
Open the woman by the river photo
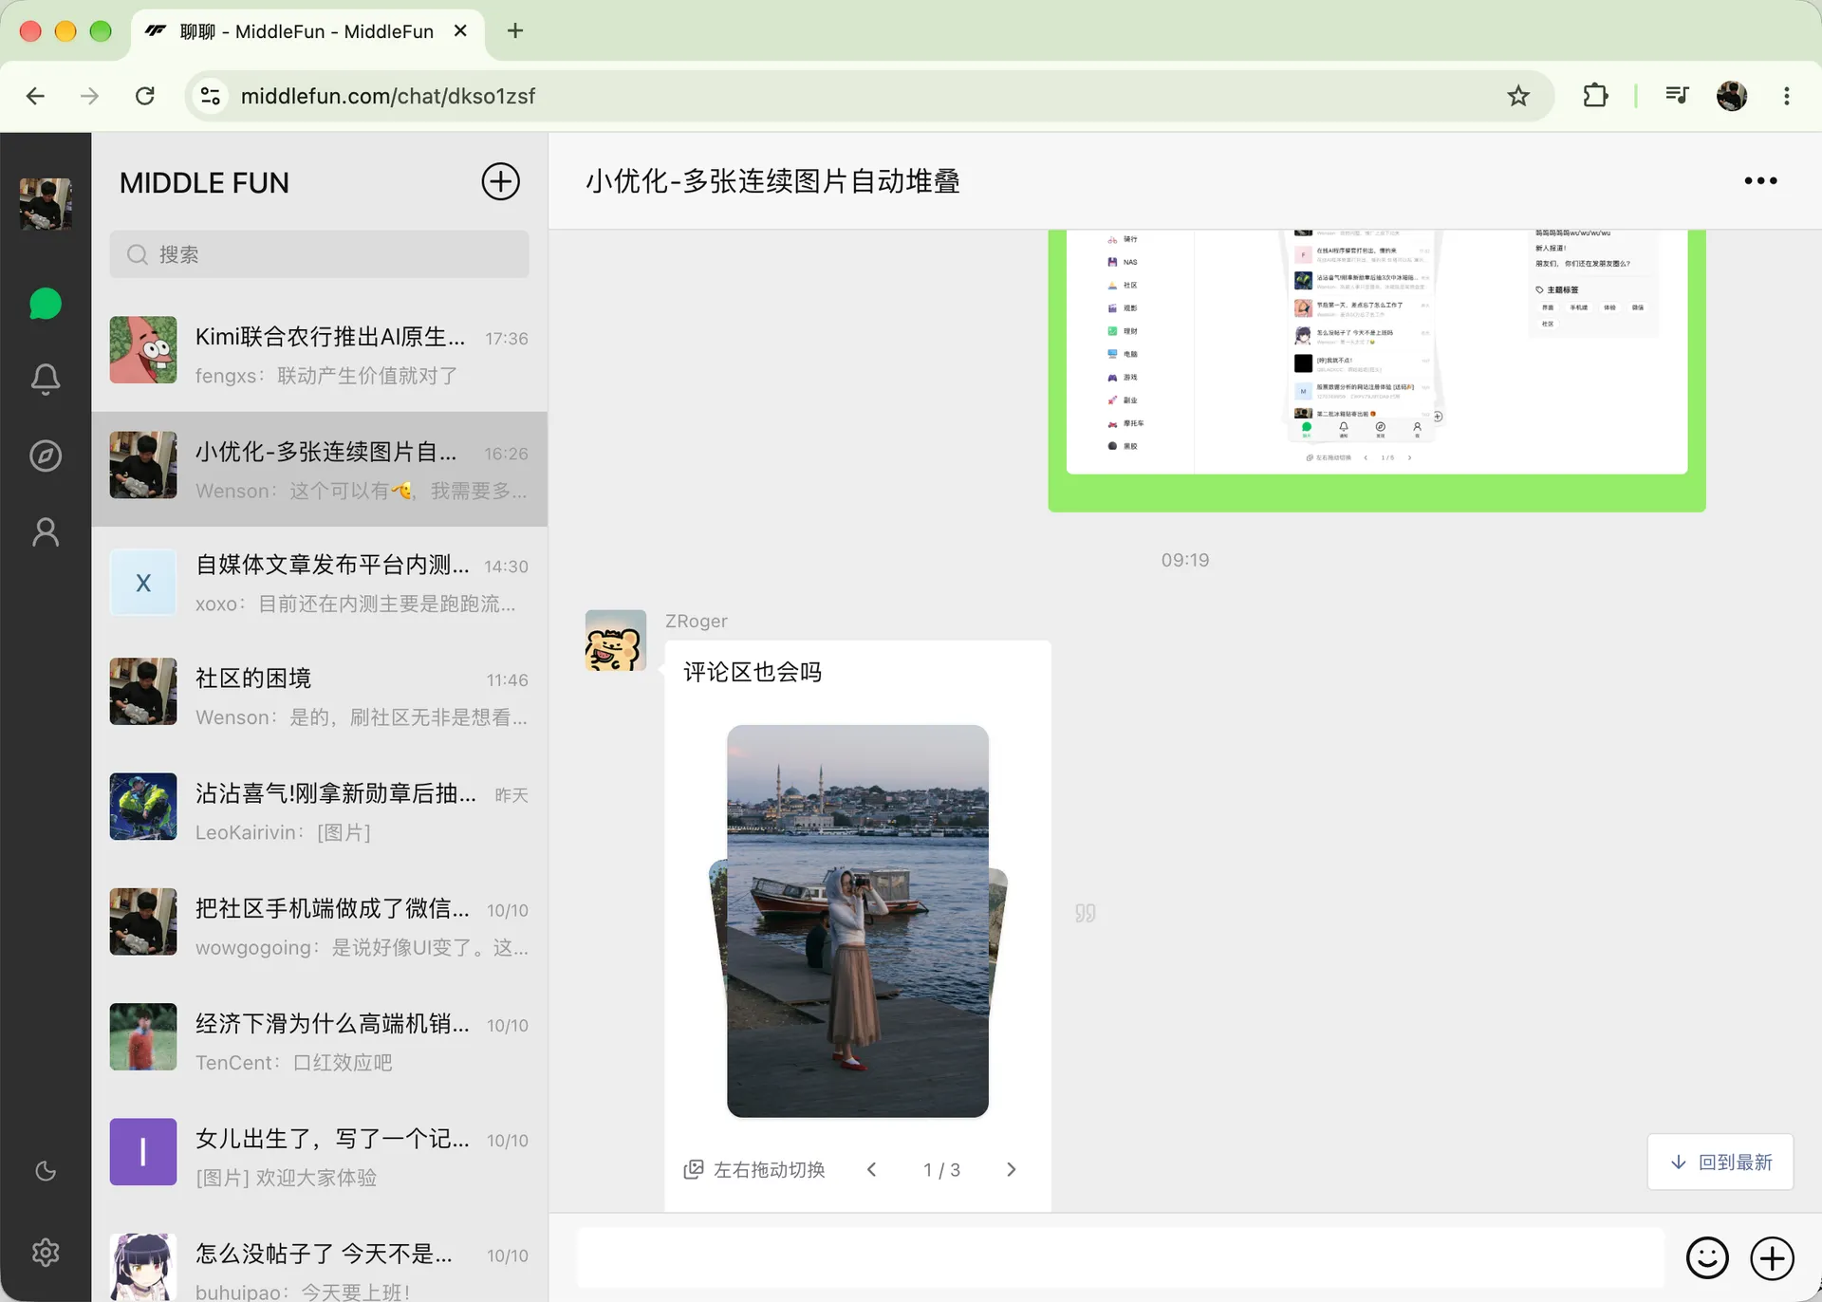click(858, 921)
